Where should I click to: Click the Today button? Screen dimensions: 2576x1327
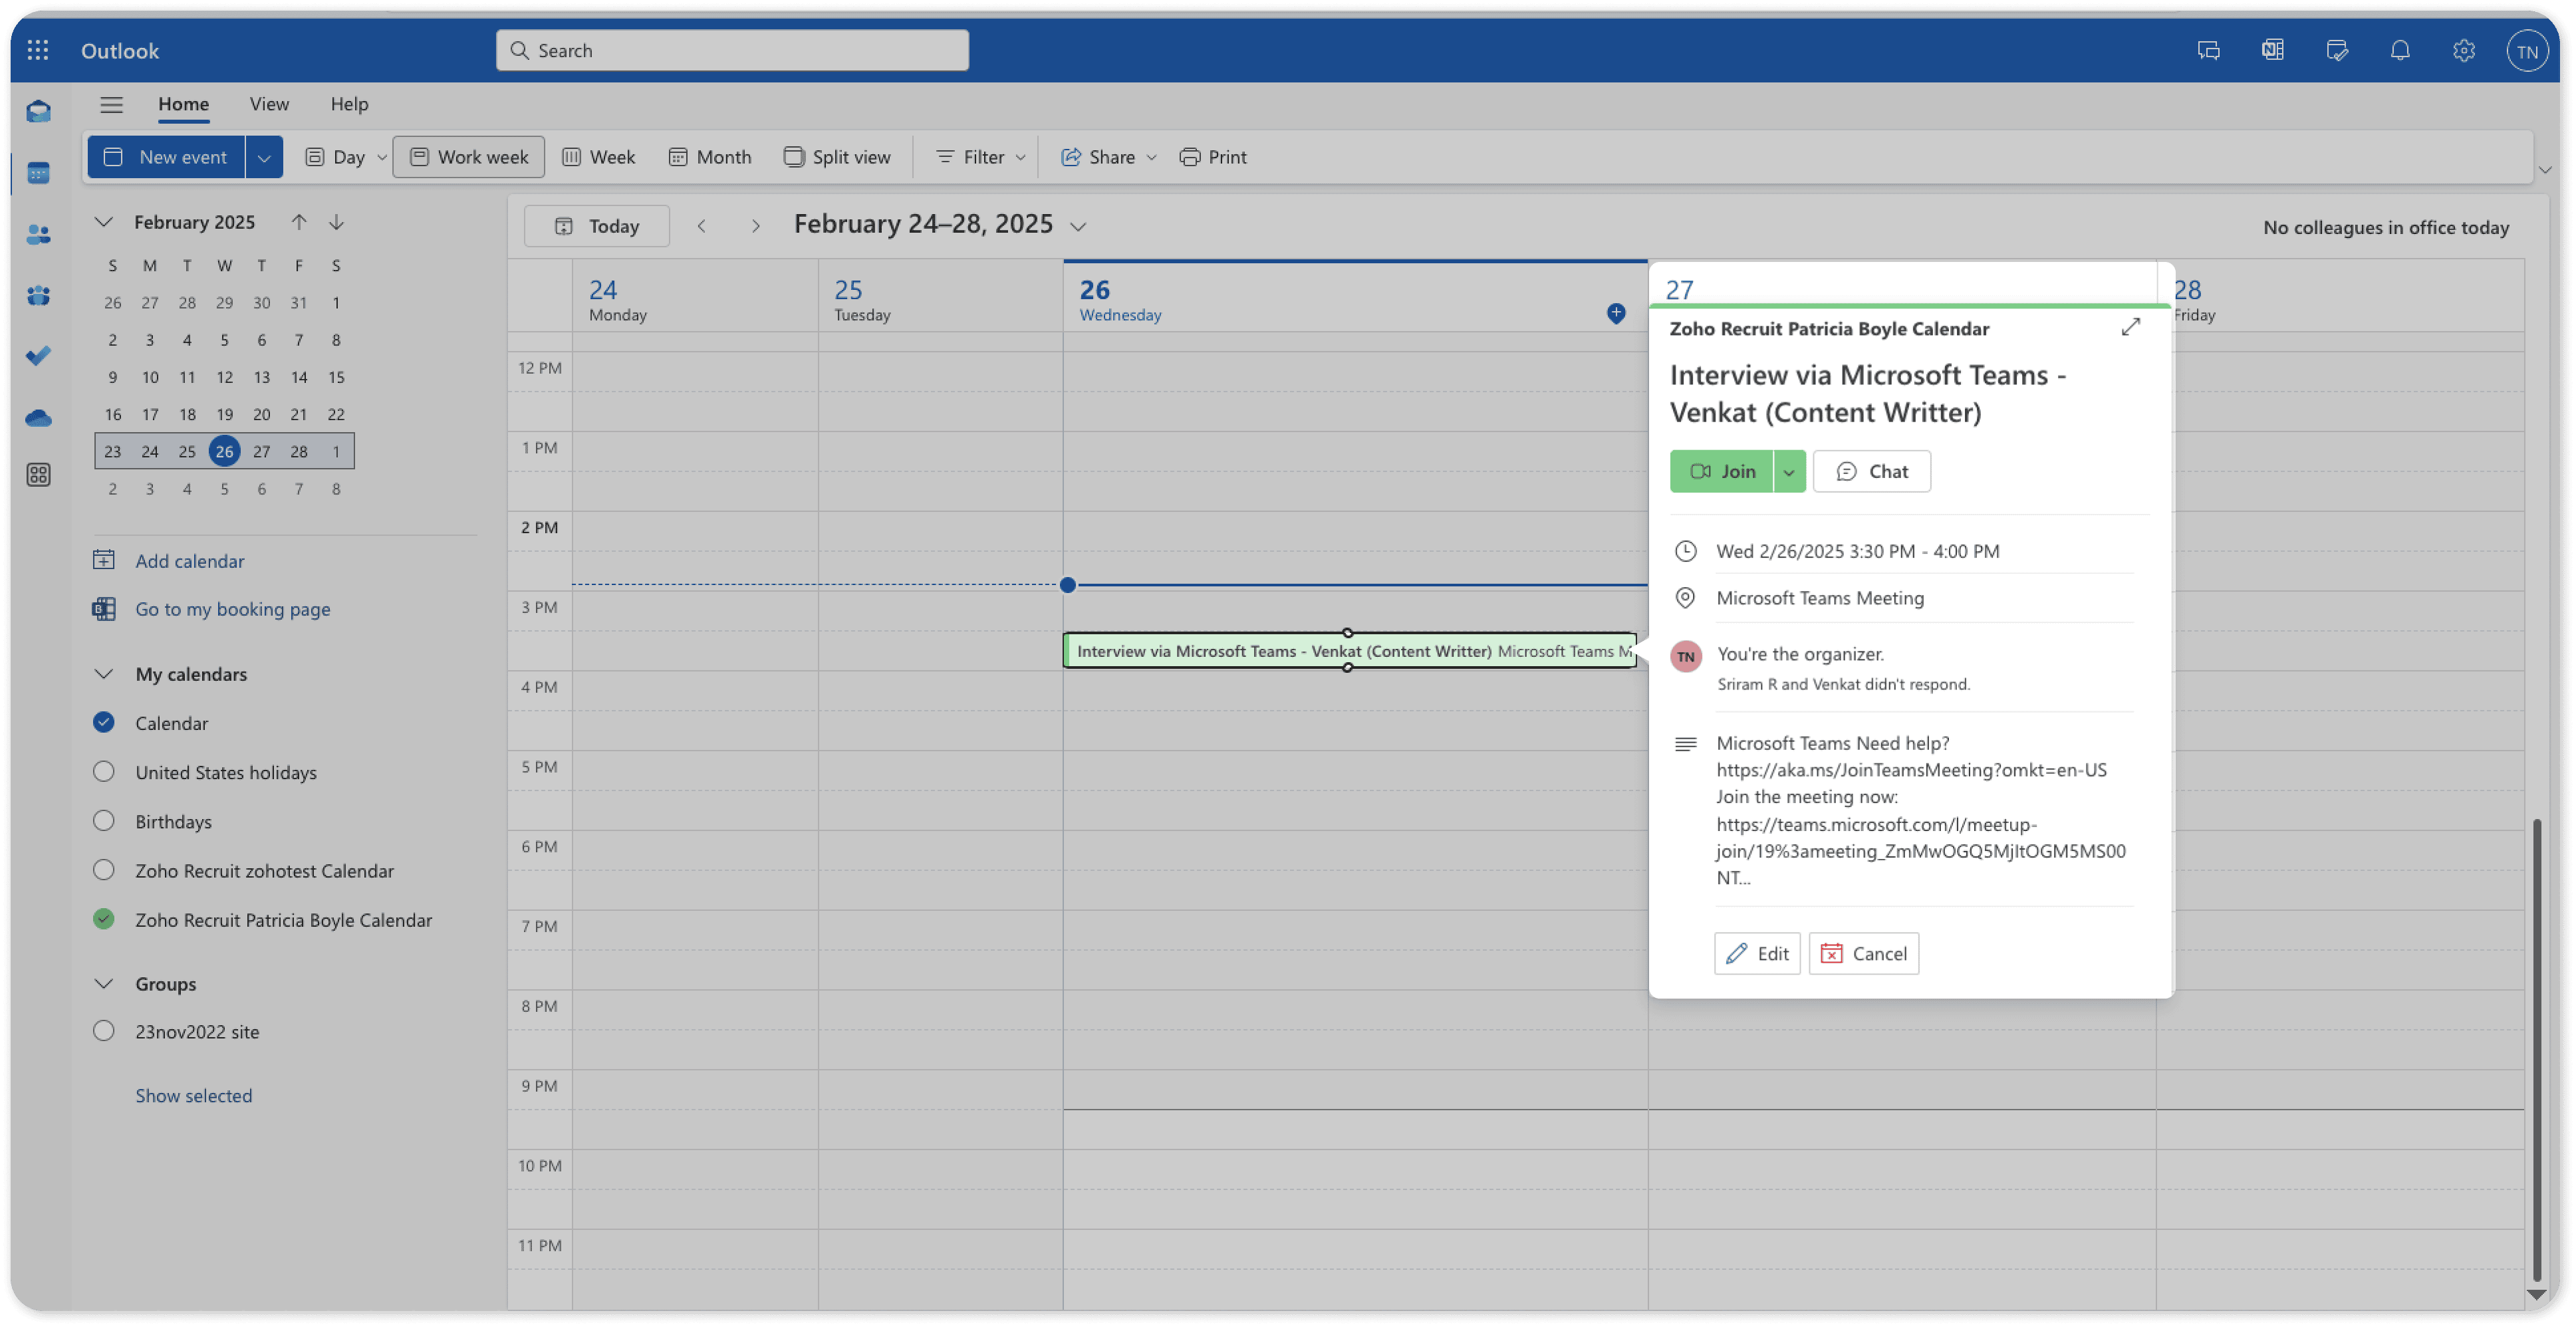(597, 226)
